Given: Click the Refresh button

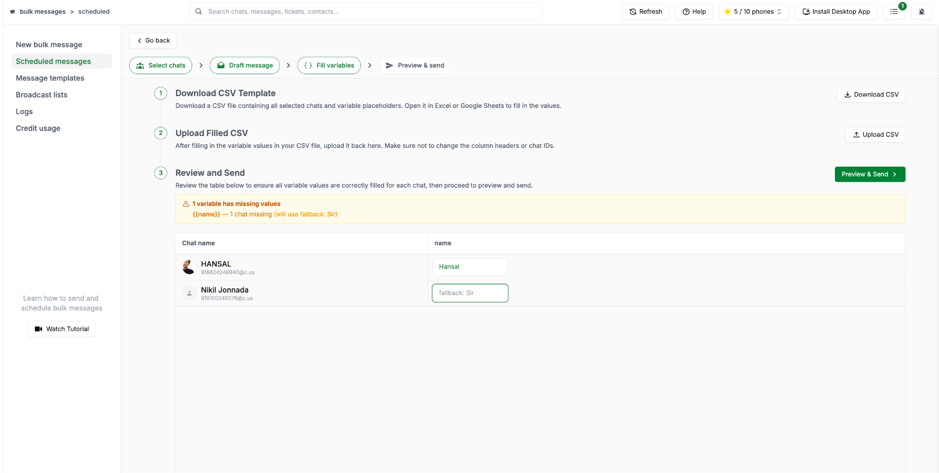Looking at the screenshot, I should tap(646, 11).
